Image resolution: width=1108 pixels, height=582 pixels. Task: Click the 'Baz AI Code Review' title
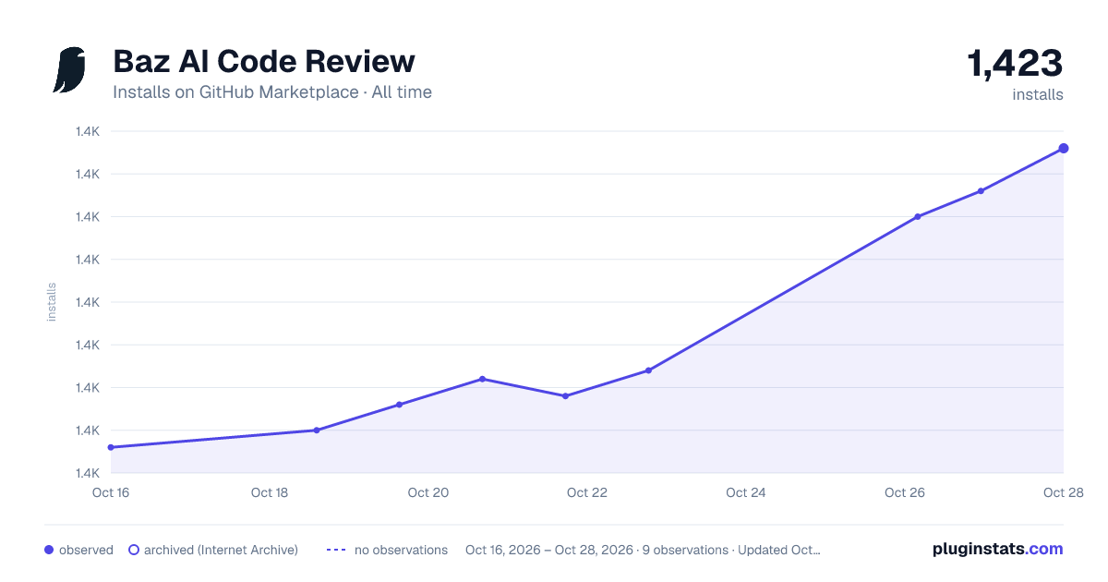click(x=264, y=61)
